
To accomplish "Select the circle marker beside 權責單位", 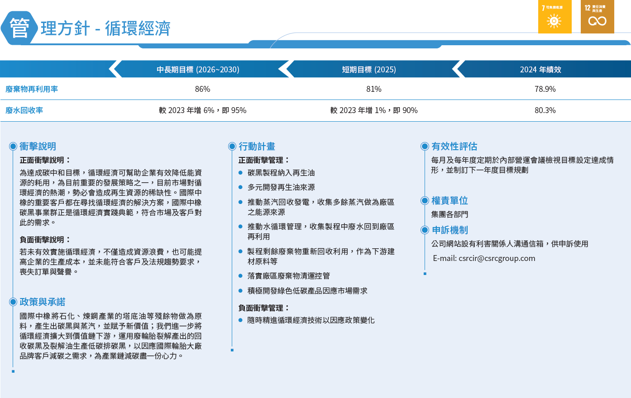I will click(x=425, y=201).
